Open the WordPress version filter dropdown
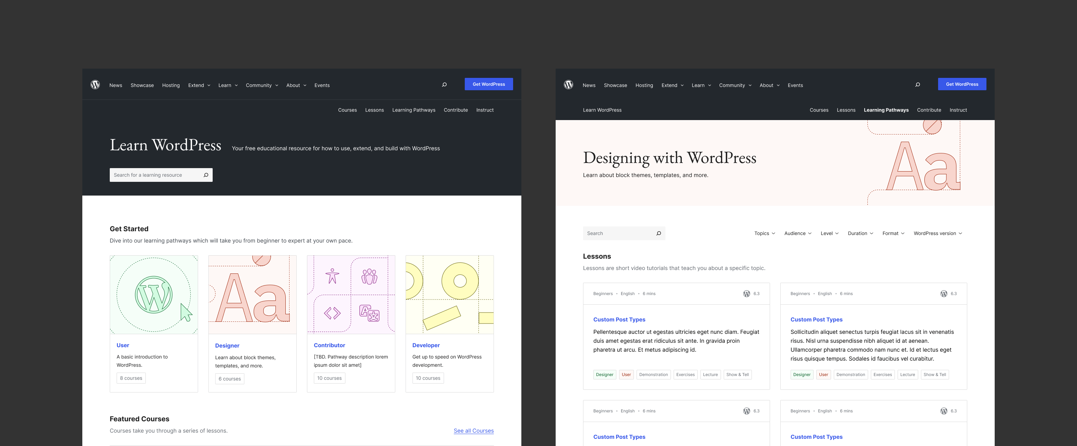1077x446 pixels. [x=937, y=233]
